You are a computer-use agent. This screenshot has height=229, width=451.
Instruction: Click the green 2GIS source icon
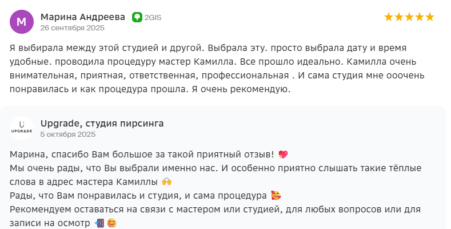pos(137,17)
